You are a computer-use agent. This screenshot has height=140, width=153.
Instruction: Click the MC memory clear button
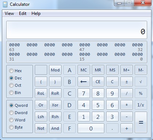[84, 70]
